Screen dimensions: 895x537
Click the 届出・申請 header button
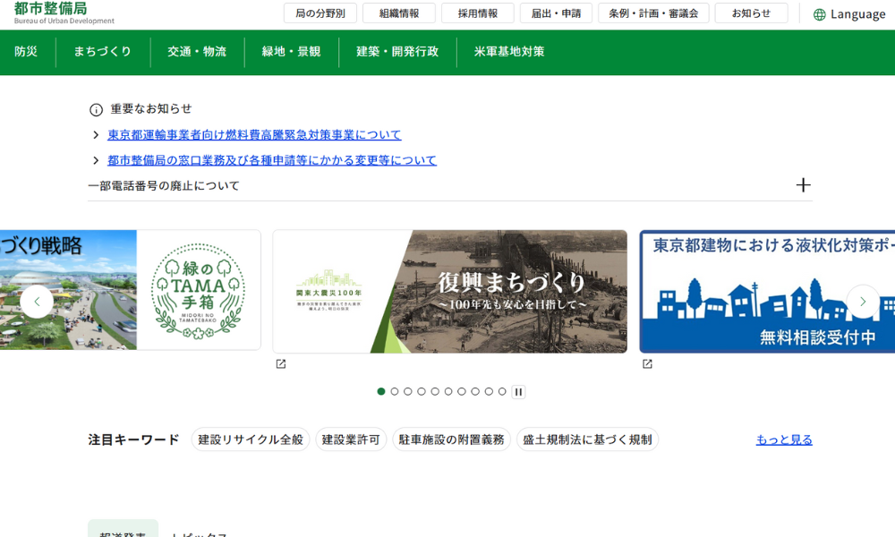556,13
